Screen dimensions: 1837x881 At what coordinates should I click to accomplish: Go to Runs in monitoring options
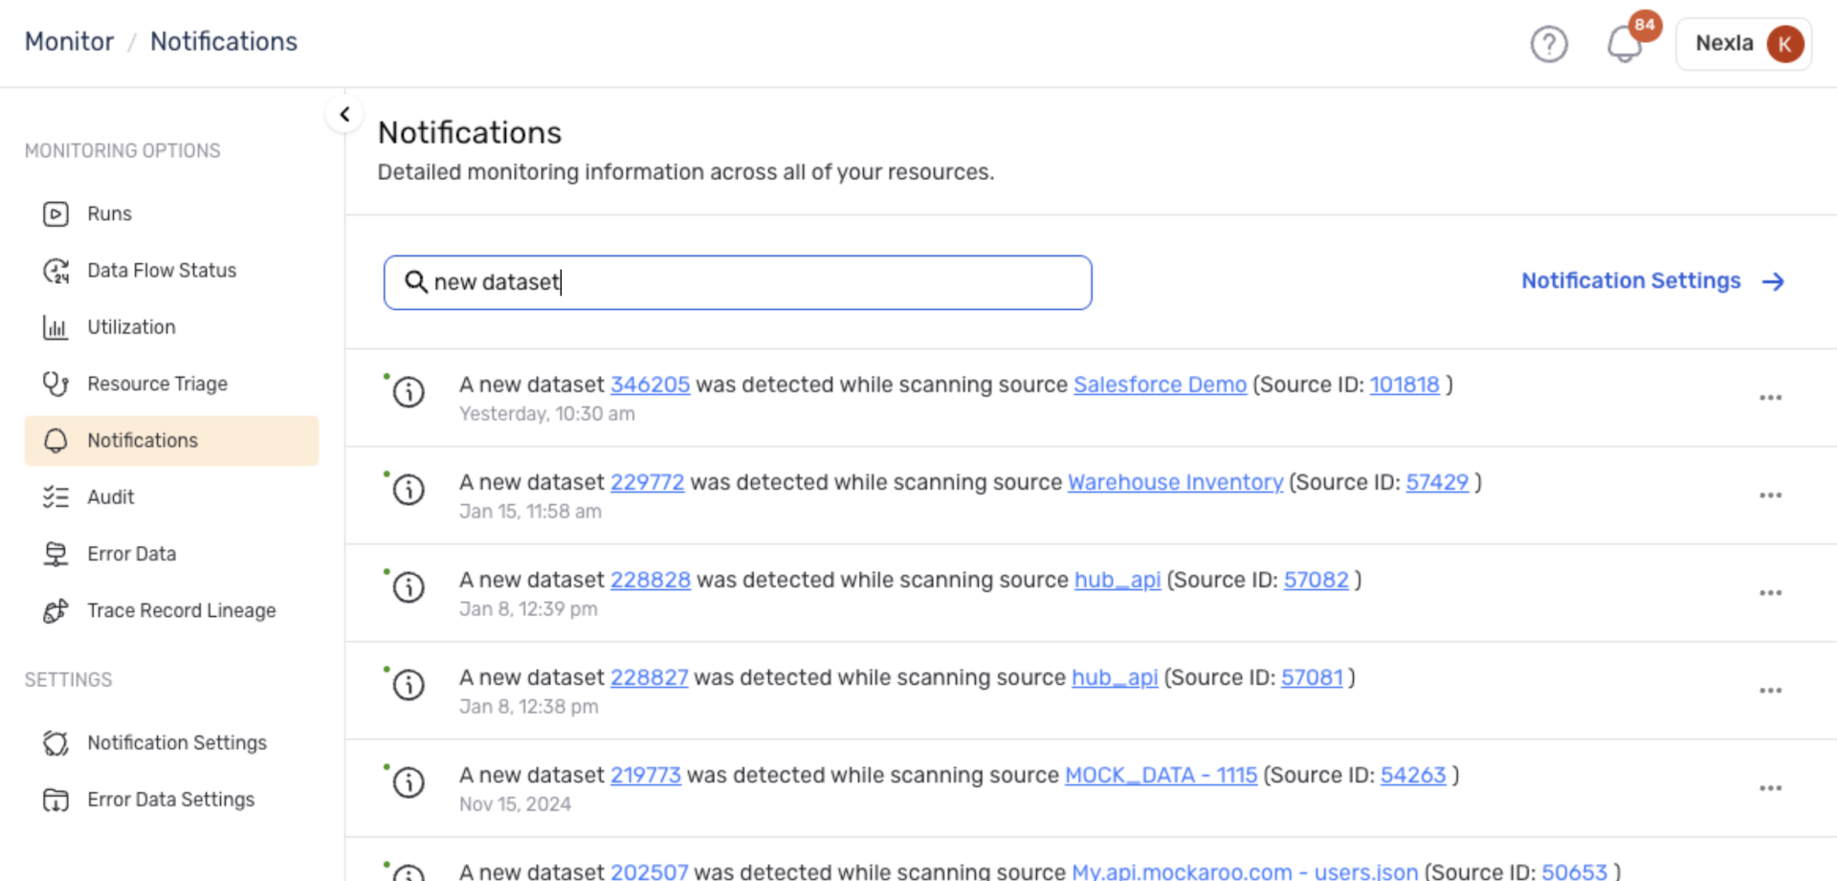click(x=109, y=214)
